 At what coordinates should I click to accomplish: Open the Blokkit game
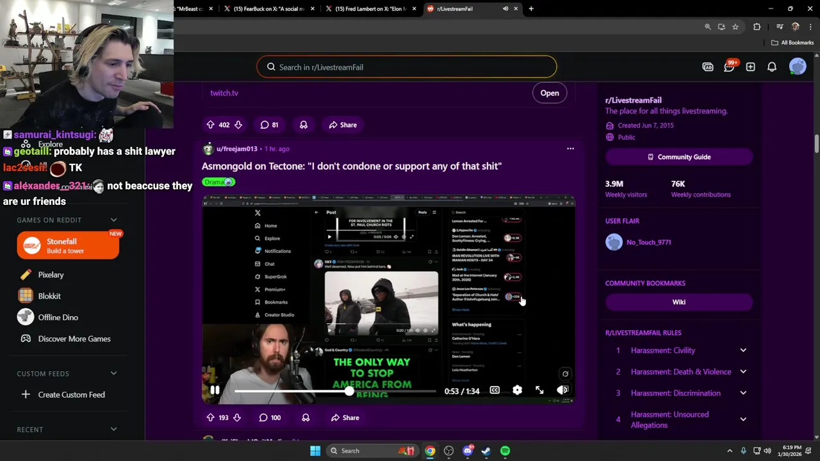pyautogui.click(x=49, y=296)
